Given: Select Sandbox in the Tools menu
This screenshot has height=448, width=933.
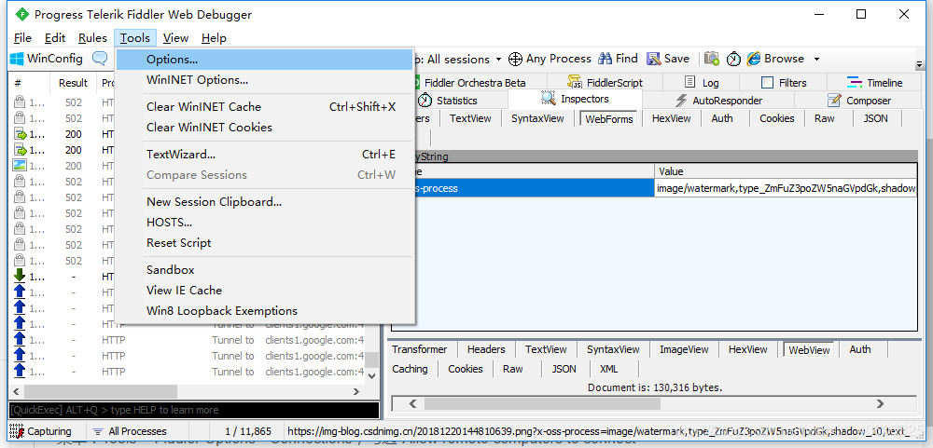Looking at the screenshot, I should pyautogui.click(x=265, y=270).
